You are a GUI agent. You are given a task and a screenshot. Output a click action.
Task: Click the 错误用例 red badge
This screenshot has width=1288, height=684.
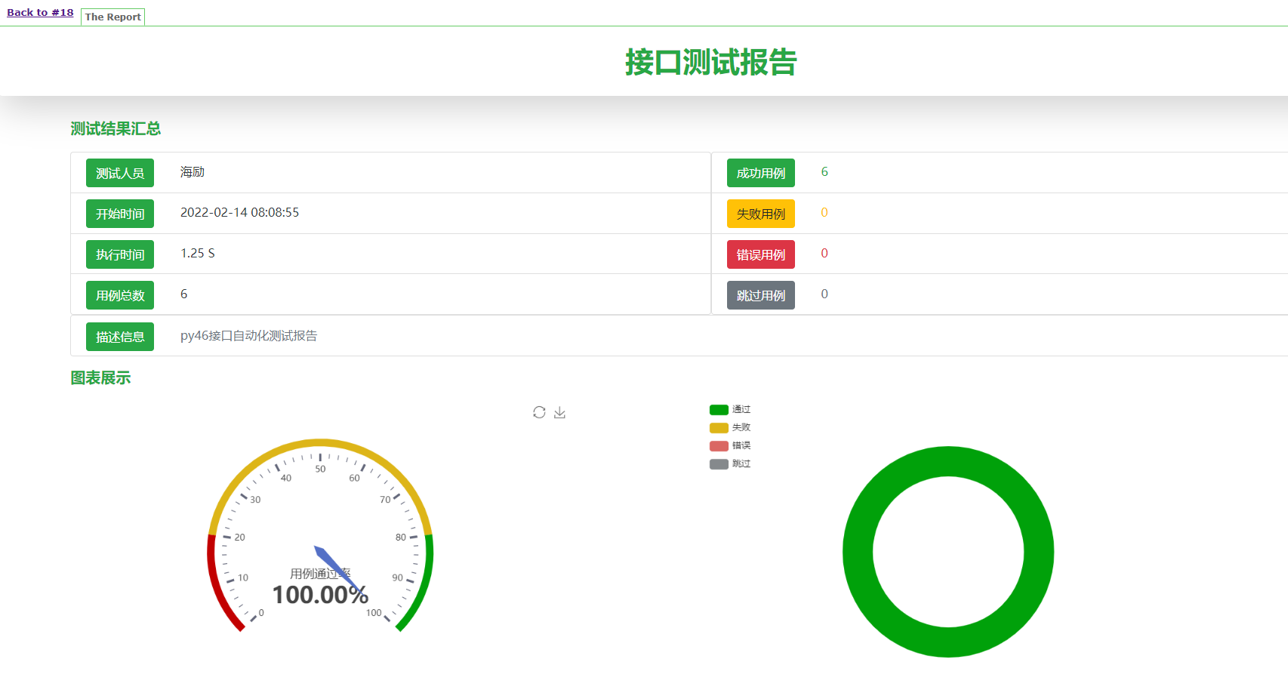760,254
